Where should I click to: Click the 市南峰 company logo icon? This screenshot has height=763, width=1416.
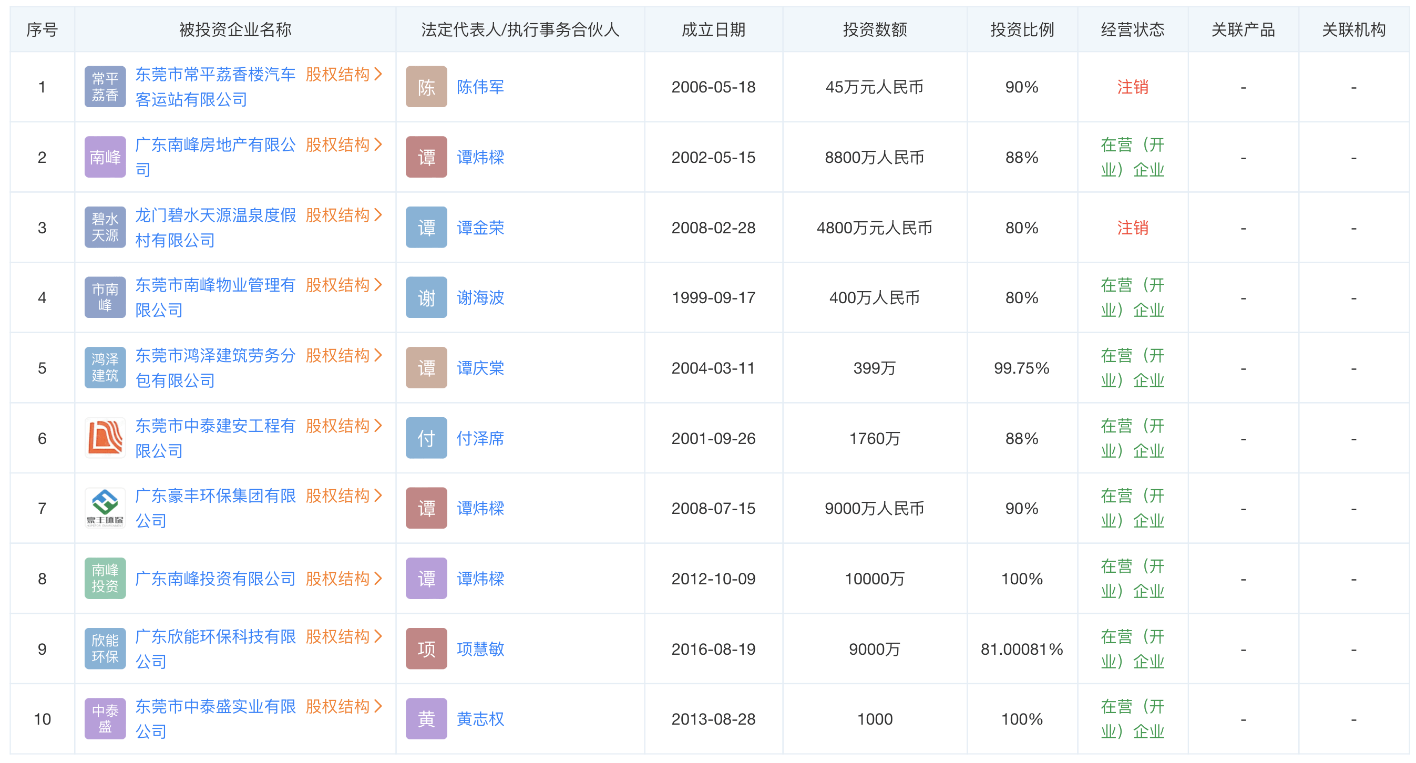[x=105, y=297]
